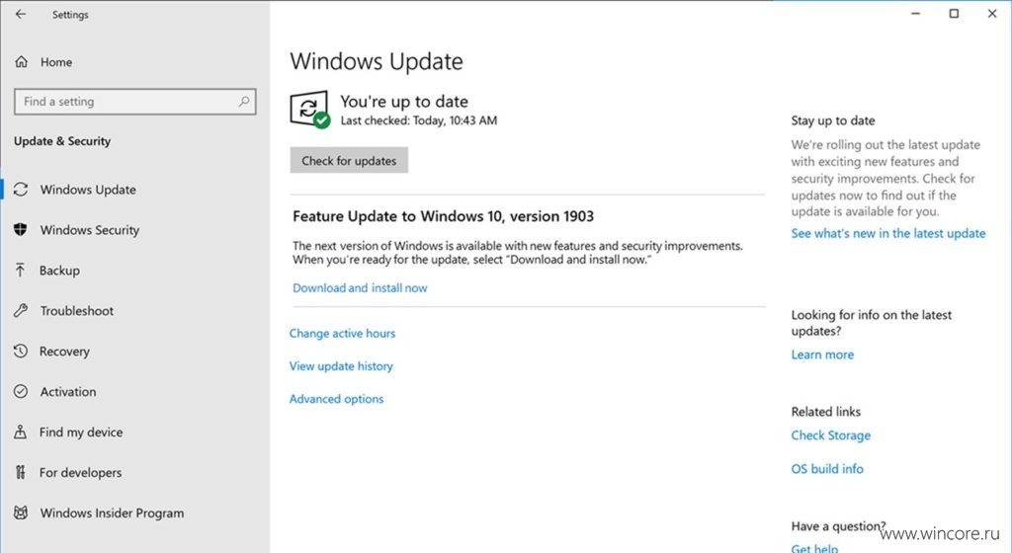Click the Related links heading

tap(825, 411)
